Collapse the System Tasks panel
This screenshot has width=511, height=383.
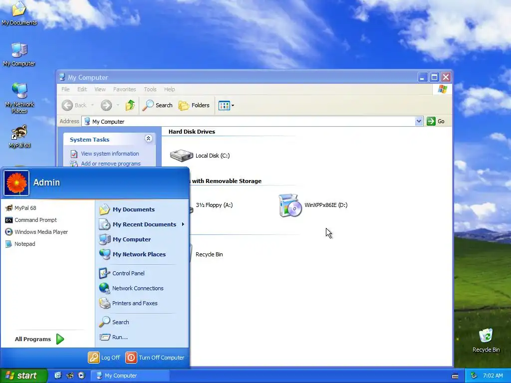(x=148, y=139)
